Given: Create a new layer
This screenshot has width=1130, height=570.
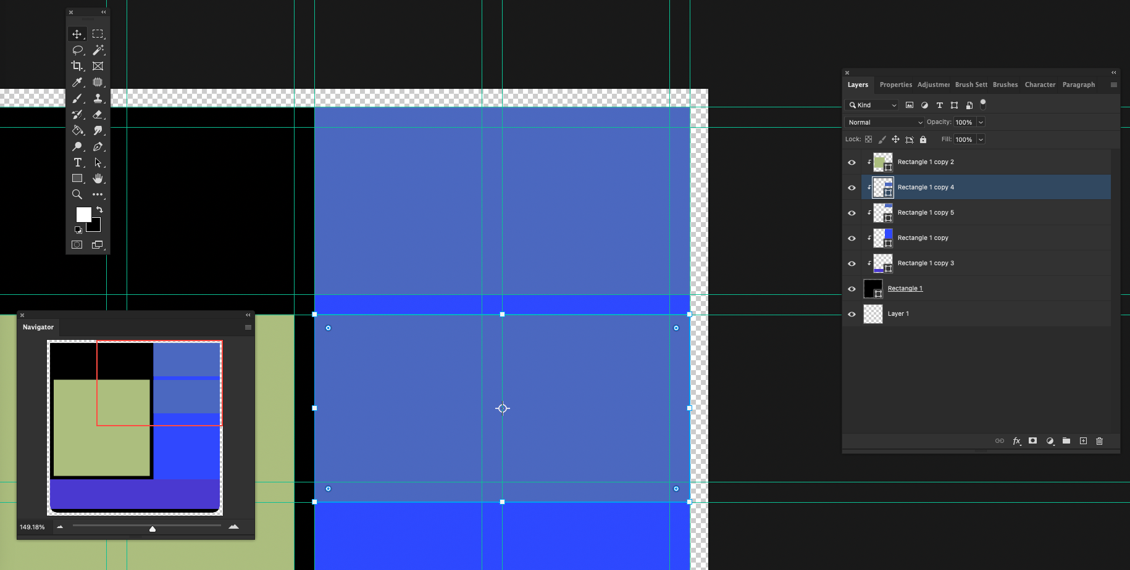Looking at the screenshot, I should pyautogui.click(x=1083, y=440).
